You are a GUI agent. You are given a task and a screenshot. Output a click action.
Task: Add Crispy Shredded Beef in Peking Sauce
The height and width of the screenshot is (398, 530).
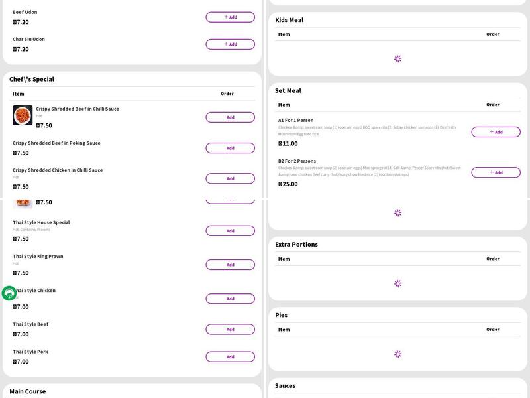tap(230, 148)
